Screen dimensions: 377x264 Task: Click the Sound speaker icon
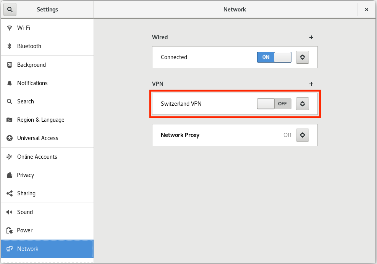tap(10, 212)
